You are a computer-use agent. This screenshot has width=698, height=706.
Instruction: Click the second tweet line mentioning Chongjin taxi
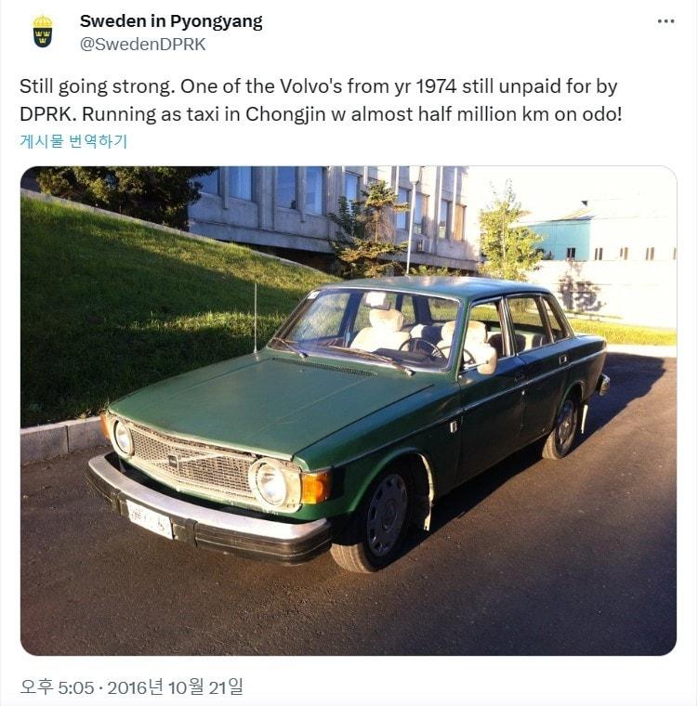pyautogui.click(x=321, y=114)
